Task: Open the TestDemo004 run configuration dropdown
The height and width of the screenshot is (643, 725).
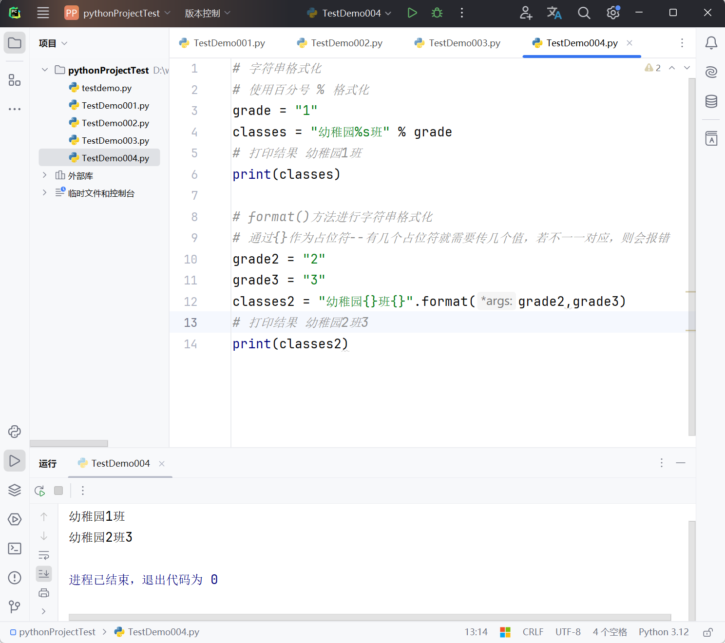Action: (x=349, y=13)
